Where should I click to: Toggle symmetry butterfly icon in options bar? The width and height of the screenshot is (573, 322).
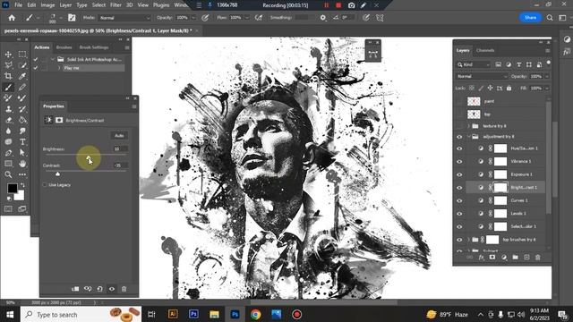(x=380, y=18)
